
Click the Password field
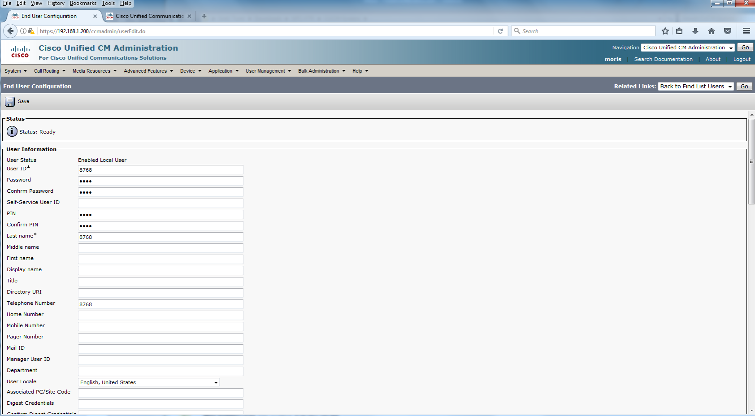coord(161,181)
